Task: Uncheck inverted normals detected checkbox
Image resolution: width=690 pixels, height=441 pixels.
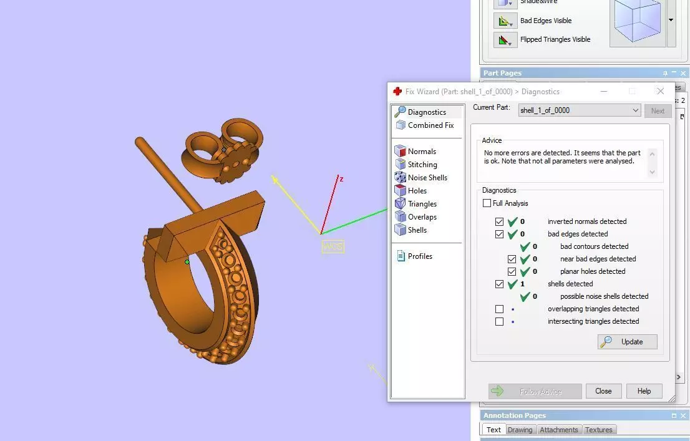Action: click(x=500, y=221)
